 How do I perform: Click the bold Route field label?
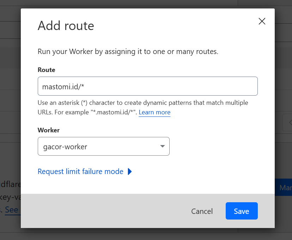[47, 70]
